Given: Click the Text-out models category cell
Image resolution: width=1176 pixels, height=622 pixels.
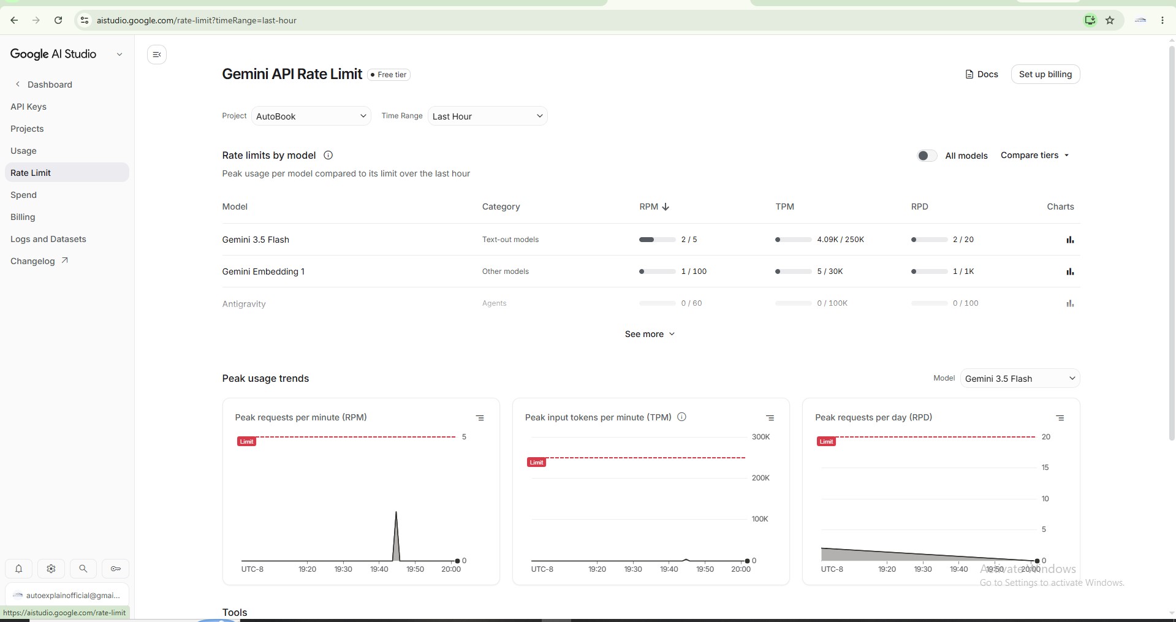Looking at the screenshot, I should 510,240.
